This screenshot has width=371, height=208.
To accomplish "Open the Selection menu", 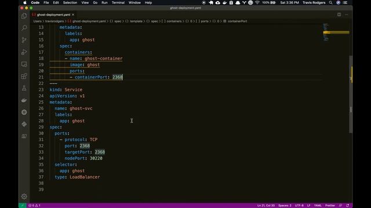I will pos(70,2).
